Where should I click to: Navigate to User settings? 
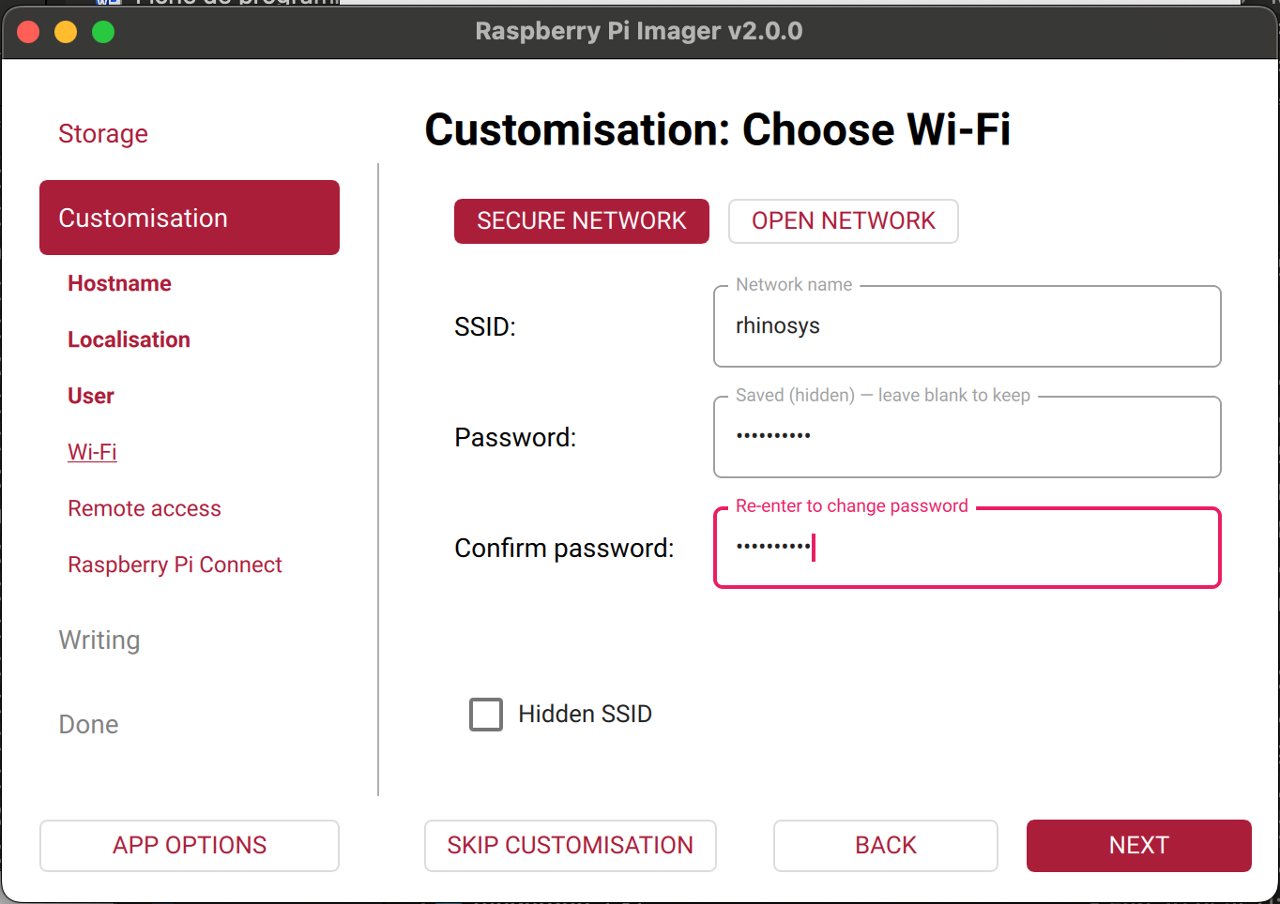point(91,396)
